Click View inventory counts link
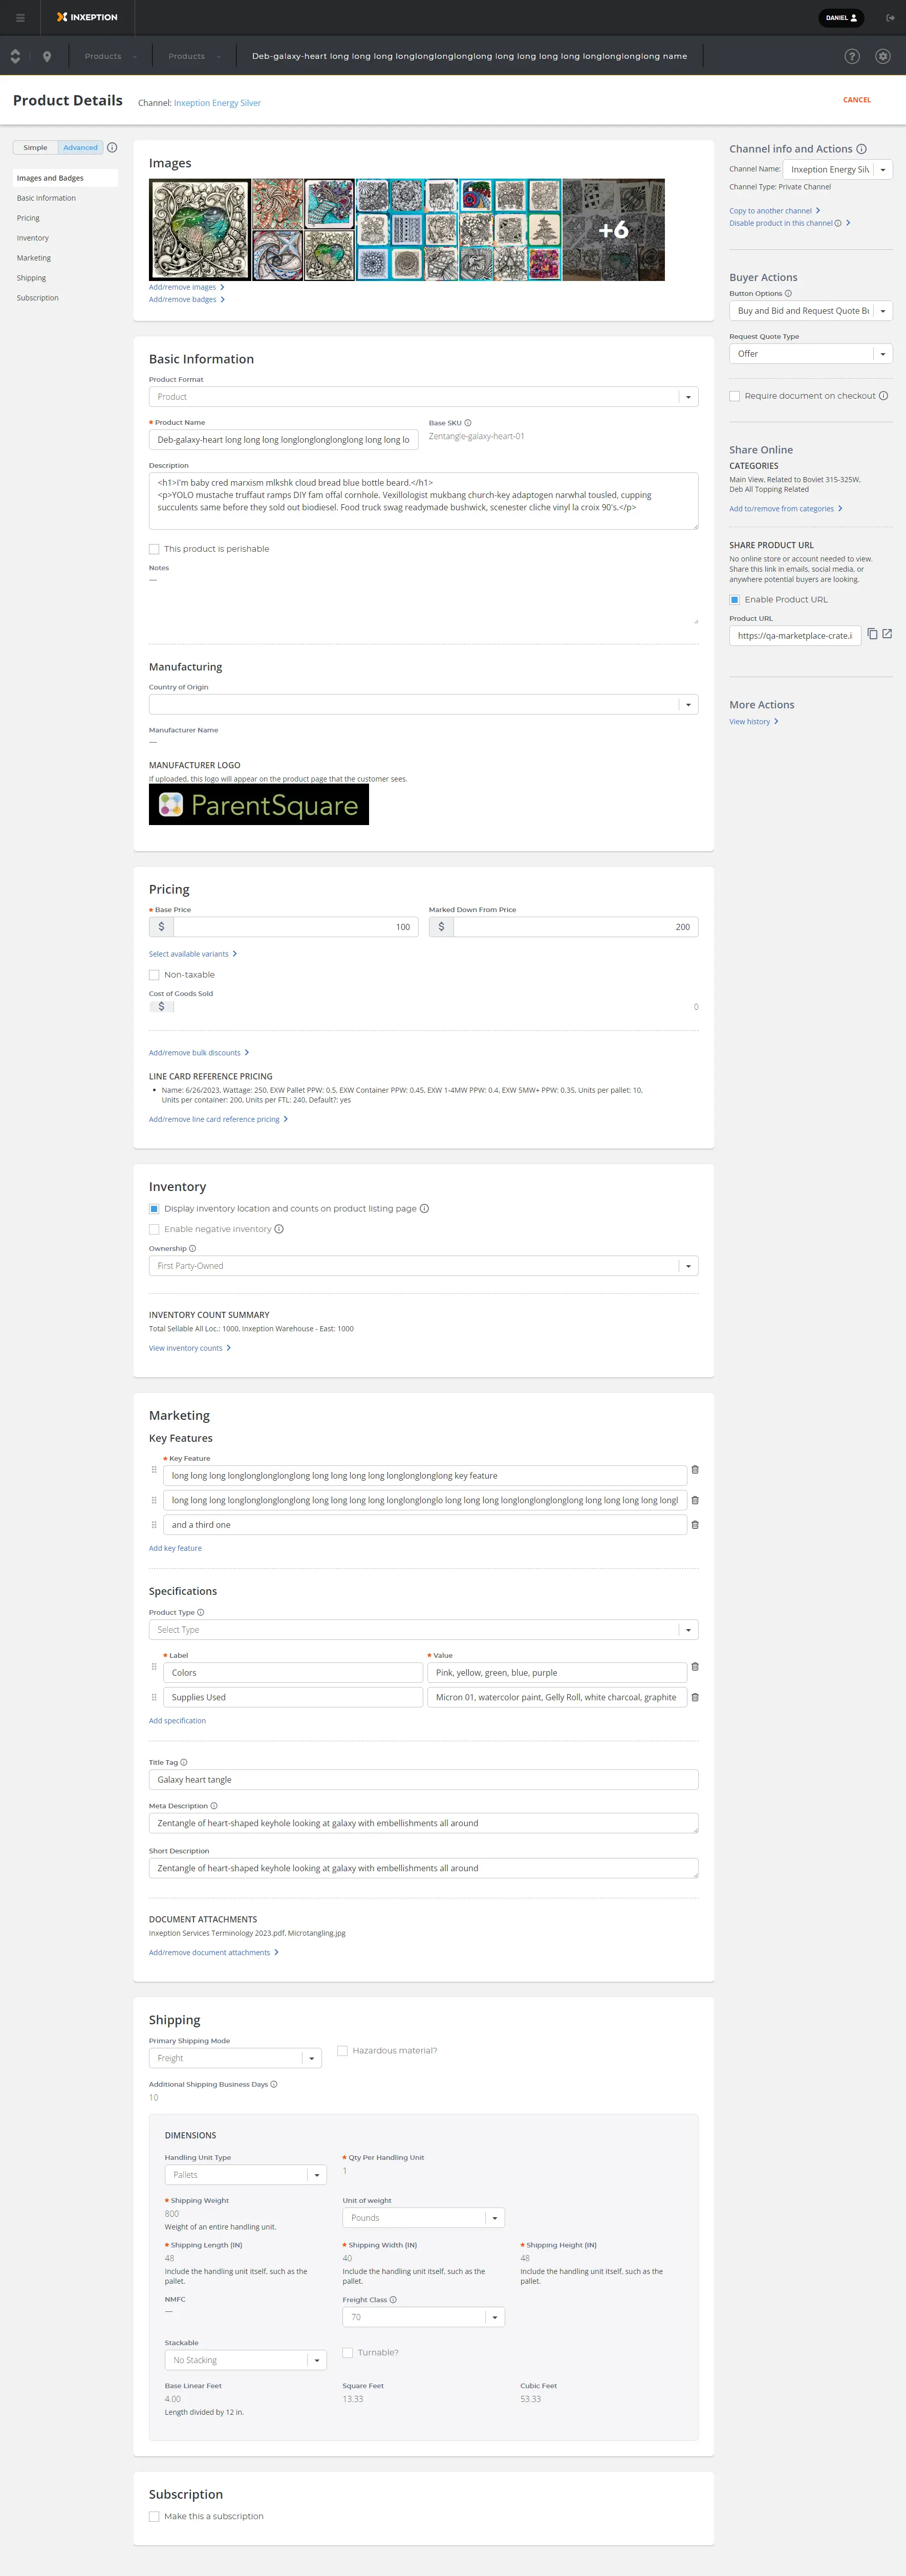The width and height of the screenshot is (906, 2576). [189, 1348]
